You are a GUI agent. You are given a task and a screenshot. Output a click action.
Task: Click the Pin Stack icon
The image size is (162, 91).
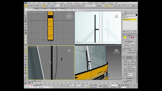(124, 31)
